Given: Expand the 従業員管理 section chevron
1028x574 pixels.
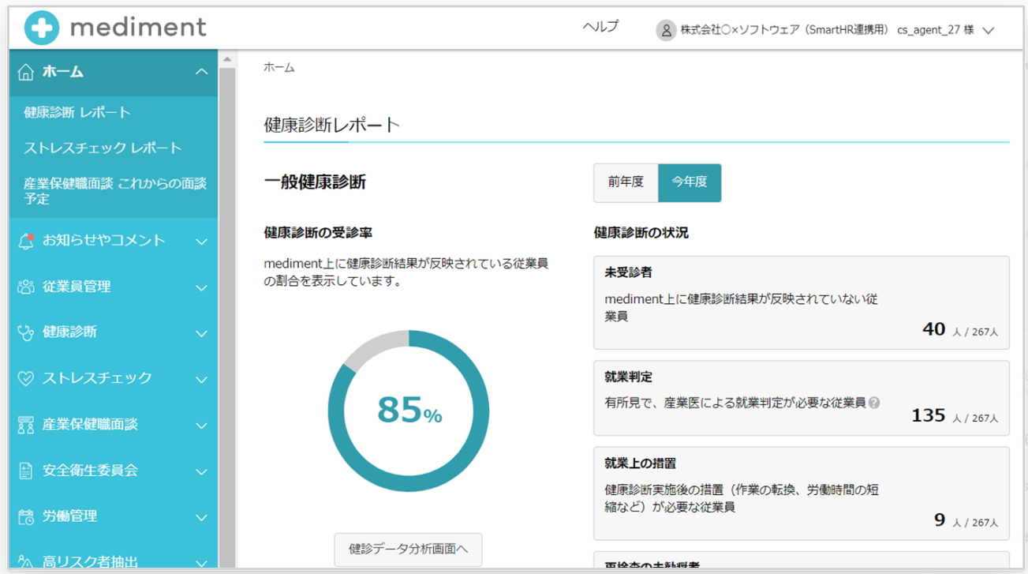Looking at the screenshot, I should tap(201, 287).
